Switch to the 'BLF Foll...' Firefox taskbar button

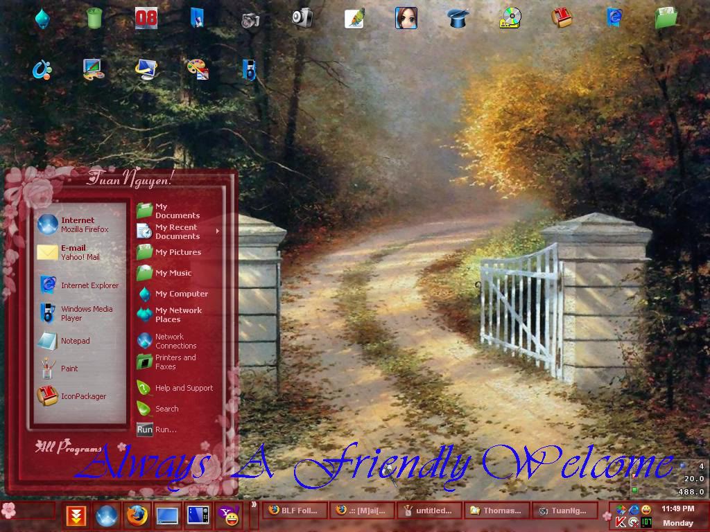[x=295, y=511]
